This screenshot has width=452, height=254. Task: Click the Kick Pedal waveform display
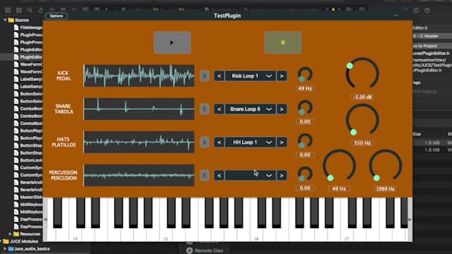(139, 76)
